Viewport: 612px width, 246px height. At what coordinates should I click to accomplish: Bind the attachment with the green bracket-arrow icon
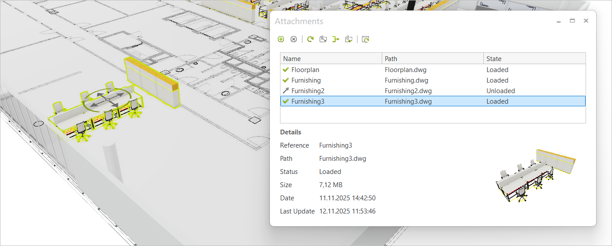click(336, 39)
